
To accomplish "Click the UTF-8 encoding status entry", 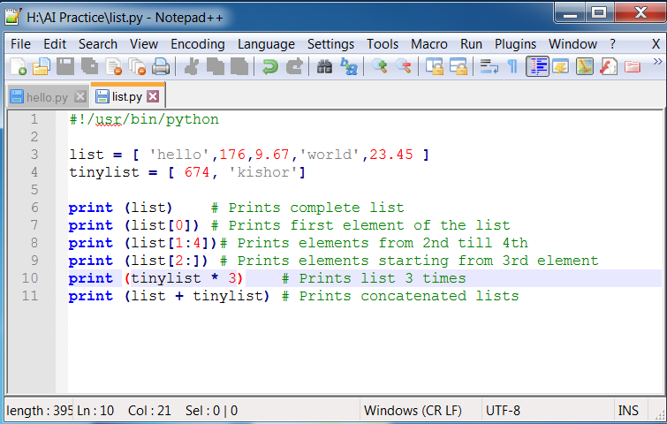I will click(x=503, y=411).
